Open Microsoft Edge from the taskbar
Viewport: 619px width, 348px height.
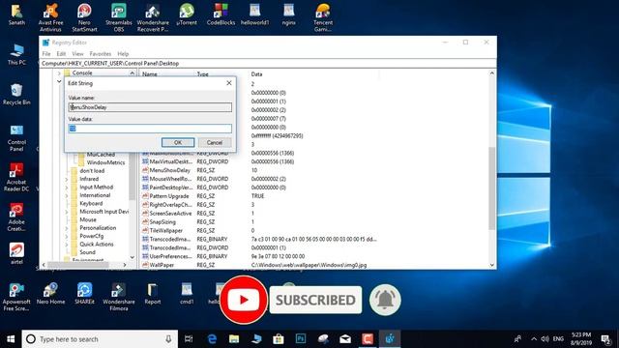click(x=212, y=339)
